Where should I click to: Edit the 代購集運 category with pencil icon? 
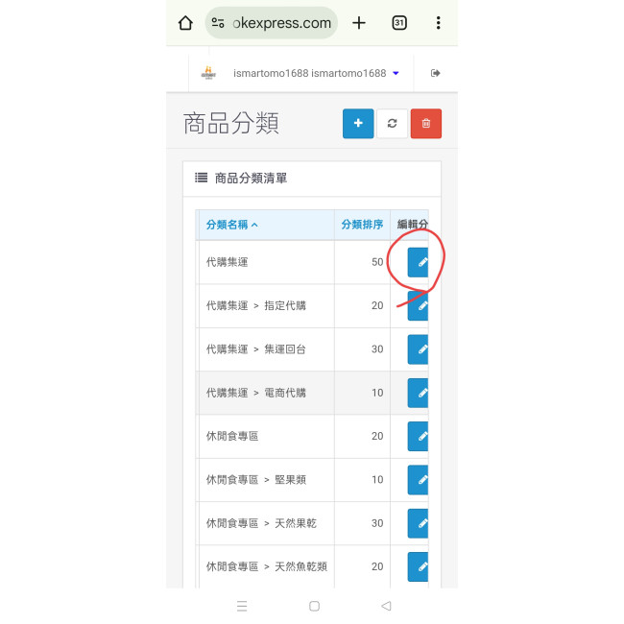pyautogui.click(x=420, y=262)
